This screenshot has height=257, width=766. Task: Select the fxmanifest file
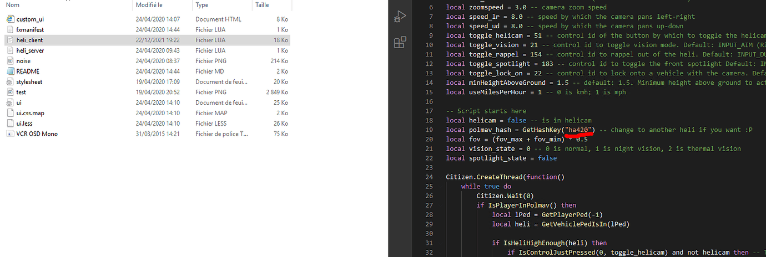pos(30,29)
